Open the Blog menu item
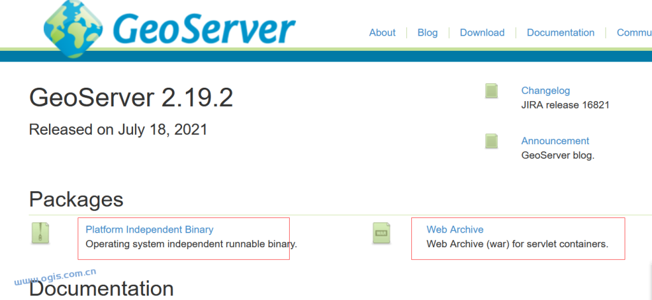 427,33
